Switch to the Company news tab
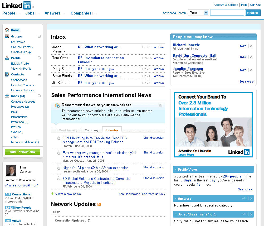264x226 pixels. 91,130
